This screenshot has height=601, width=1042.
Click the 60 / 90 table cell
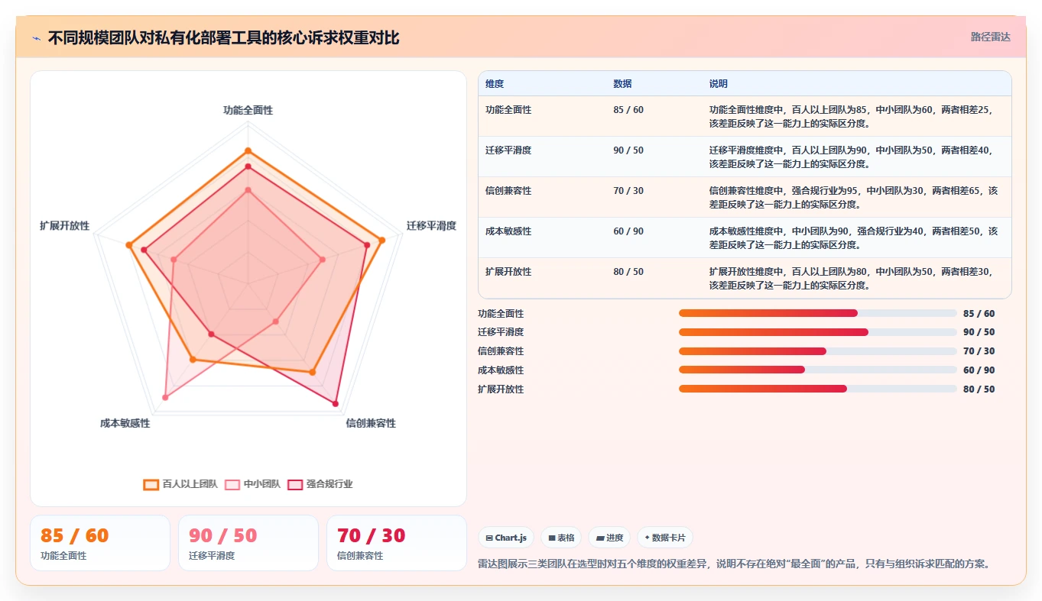[x=628, y=231]
